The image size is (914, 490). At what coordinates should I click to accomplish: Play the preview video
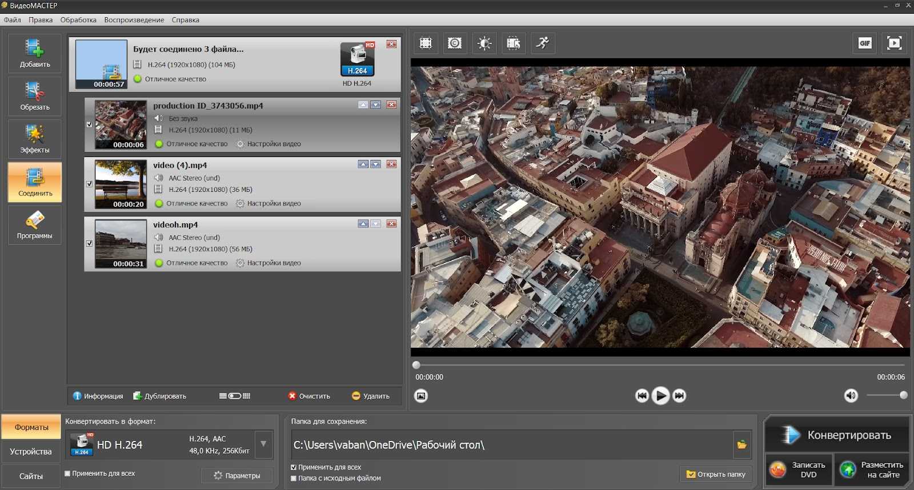tap(661, 396)
